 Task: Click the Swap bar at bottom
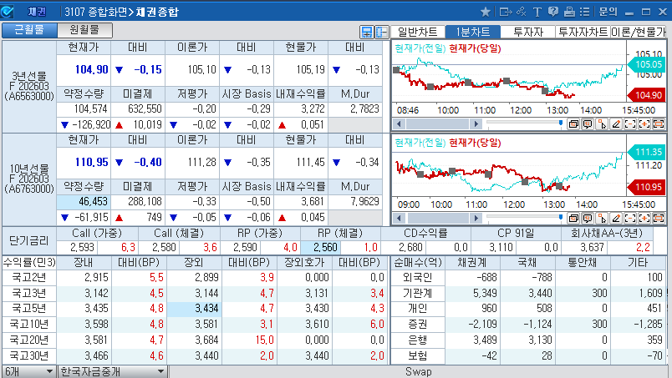click(418, 371)
